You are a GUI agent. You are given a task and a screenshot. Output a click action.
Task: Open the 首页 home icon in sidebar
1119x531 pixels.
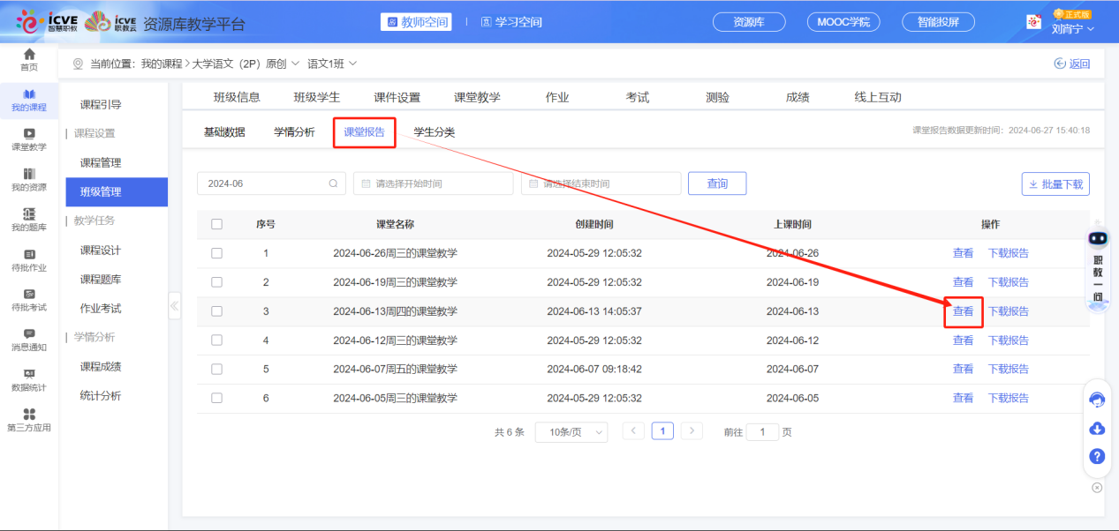(29, 59)
